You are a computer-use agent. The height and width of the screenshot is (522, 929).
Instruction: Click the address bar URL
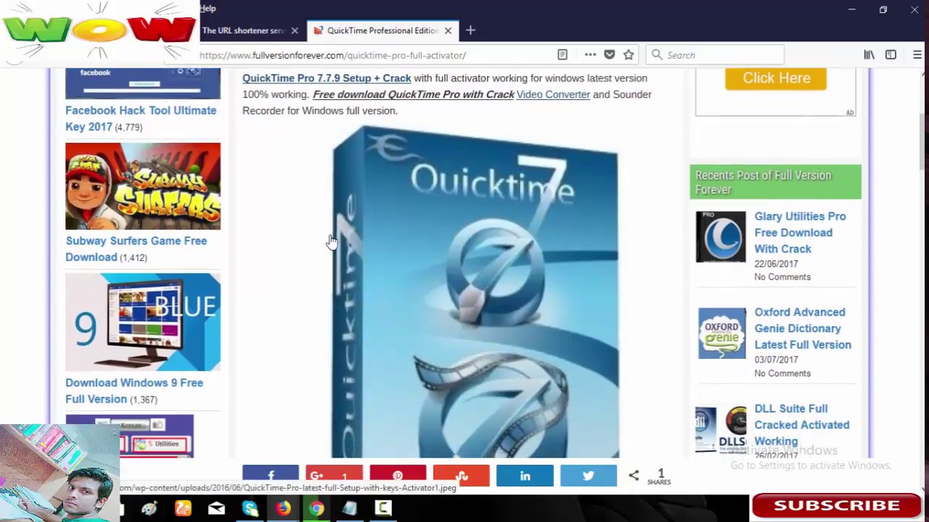pyautogui.click(x=333, y=55)
